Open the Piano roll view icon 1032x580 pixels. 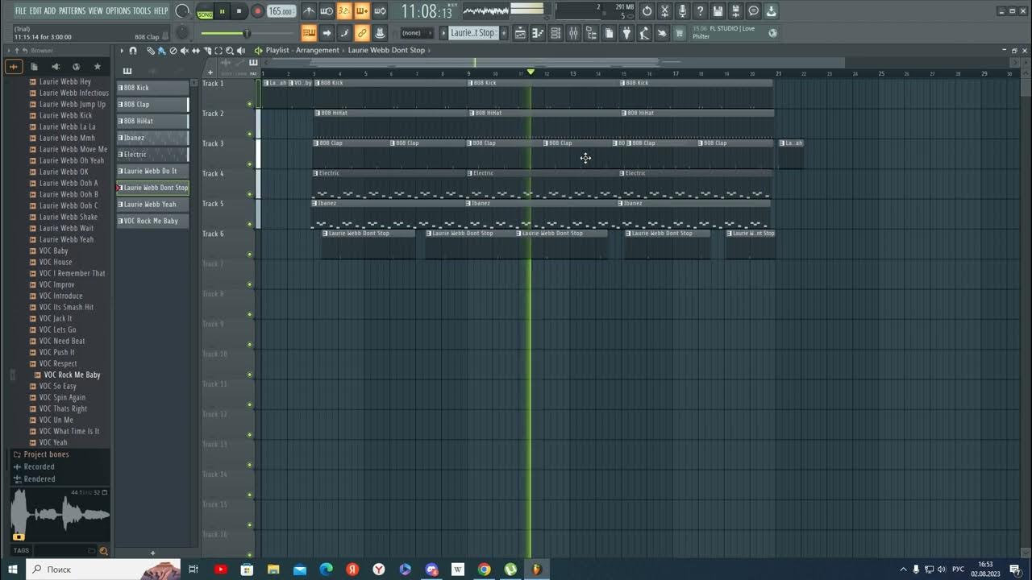tap(538, 33)
